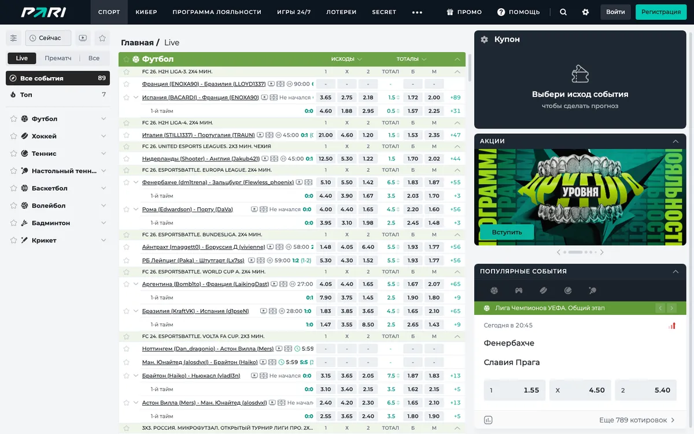Collapse the АКЦИИ panel
Image resolution: width=694 pixels, height=434 pixels.
coord(675,141)
